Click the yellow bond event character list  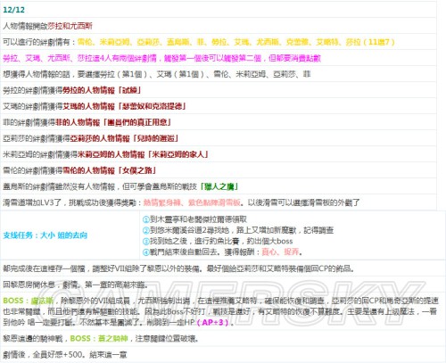click(x=236, y=42)
